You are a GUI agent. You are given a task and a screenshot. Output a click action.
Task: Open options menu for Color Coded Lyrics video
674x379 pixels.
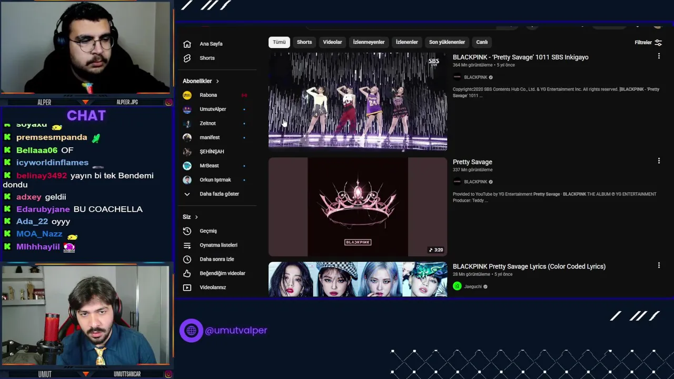[x=659, y=265]
